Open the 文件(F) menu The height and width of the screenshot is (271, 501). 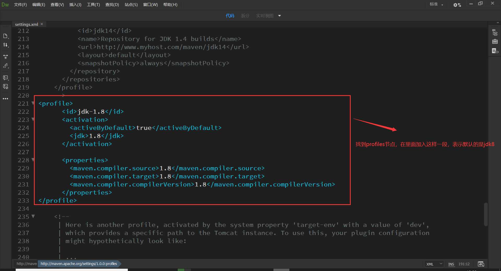[20, 5]
